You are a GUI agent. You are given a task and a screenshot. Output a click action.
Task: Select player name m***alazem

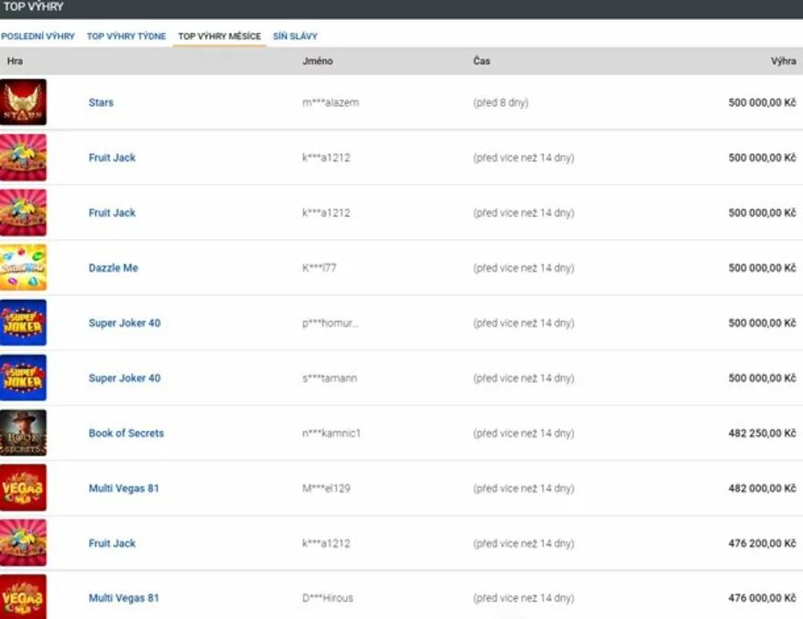pyautogui.click(x=330, y=102)
